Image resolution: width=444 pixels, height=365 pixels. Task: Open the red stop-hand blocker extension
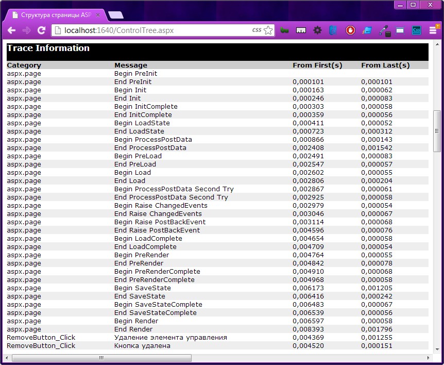350,30
